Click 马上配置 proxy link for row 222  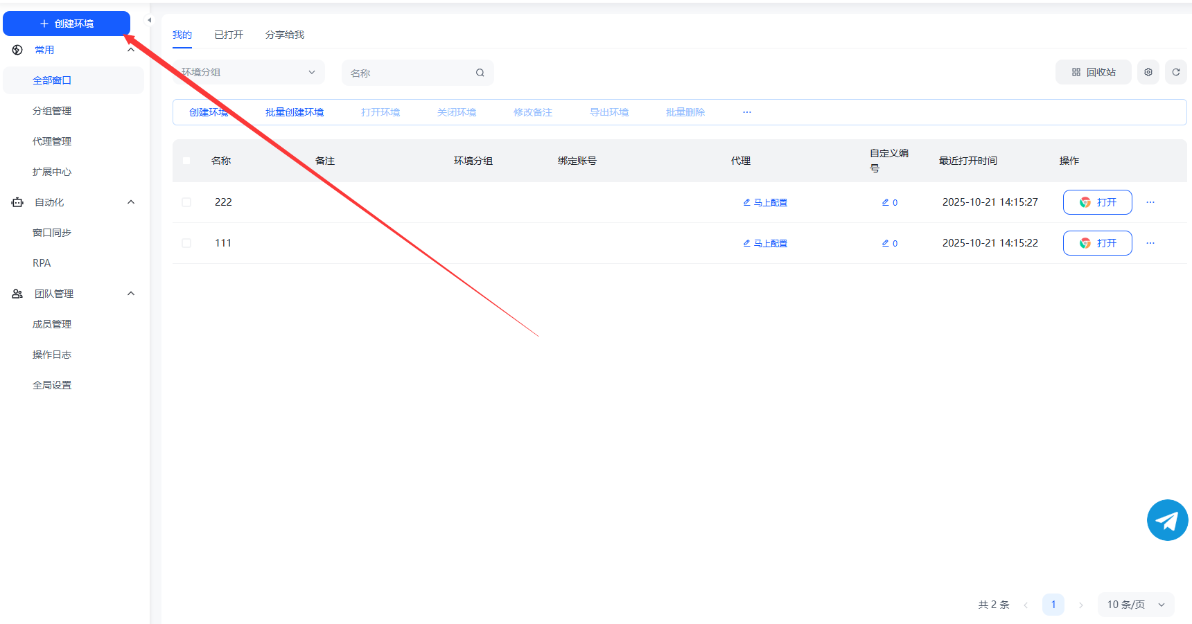[770, 202]
